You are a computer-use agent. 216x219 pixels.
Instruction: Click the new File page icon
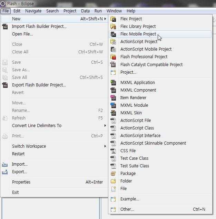[113, 189]
